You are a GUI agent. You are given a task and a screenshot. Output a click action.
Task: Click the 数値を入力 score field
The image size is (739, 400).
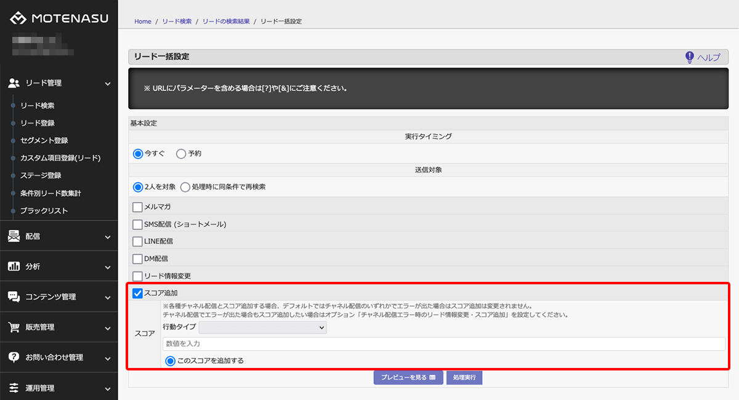(x=443, y=344)
